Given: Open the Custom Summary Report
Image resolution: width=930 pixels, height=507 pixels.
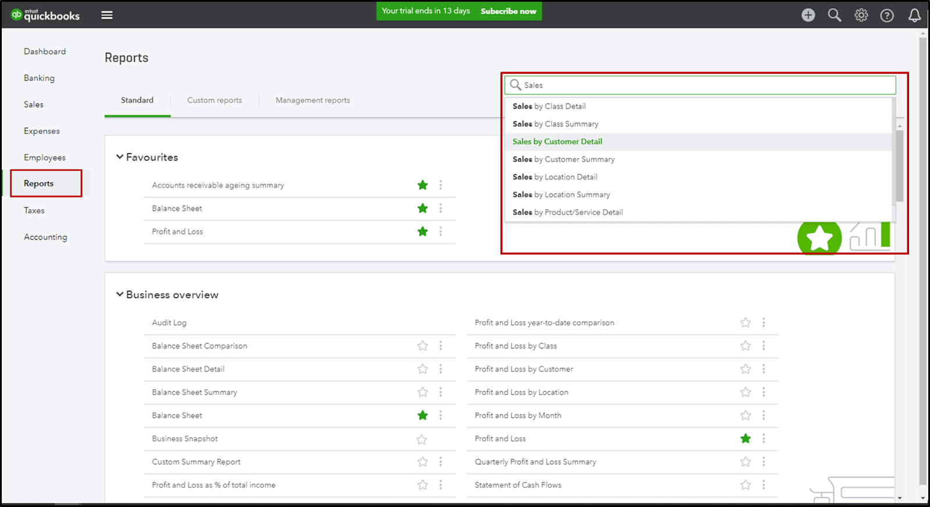Looking at the screenshot, I should tap(196, 462).
